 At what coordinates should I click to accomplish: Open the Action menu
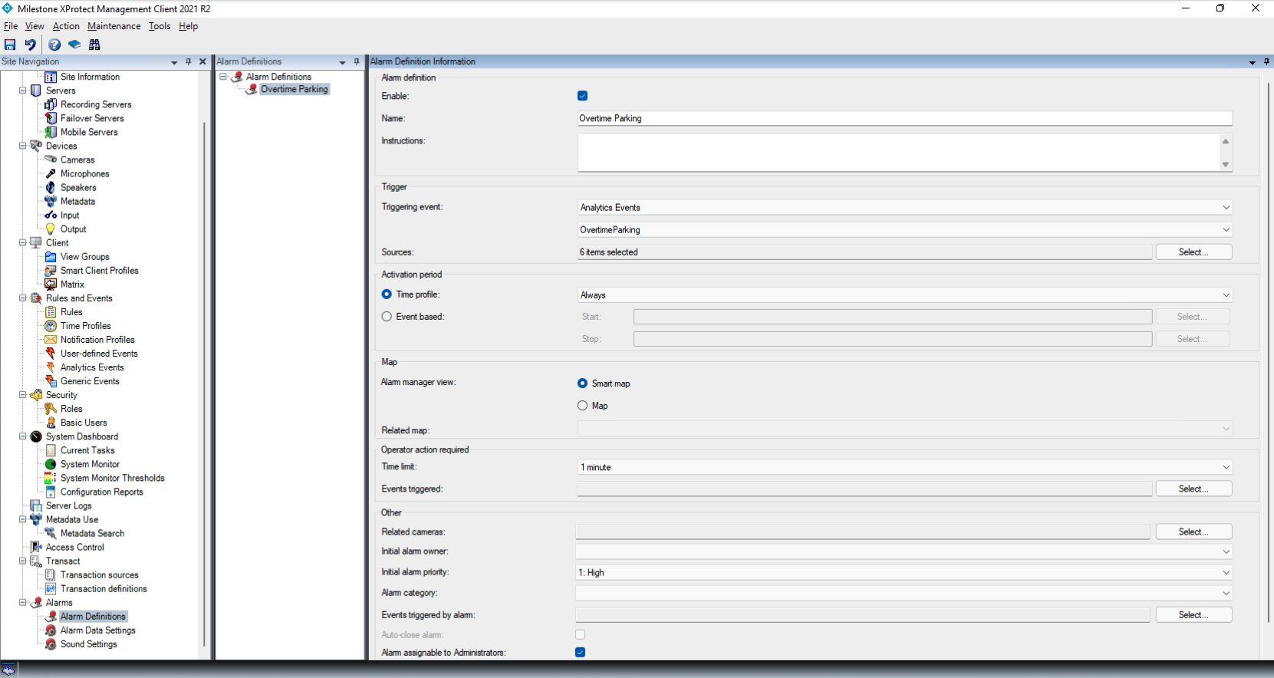66,26
